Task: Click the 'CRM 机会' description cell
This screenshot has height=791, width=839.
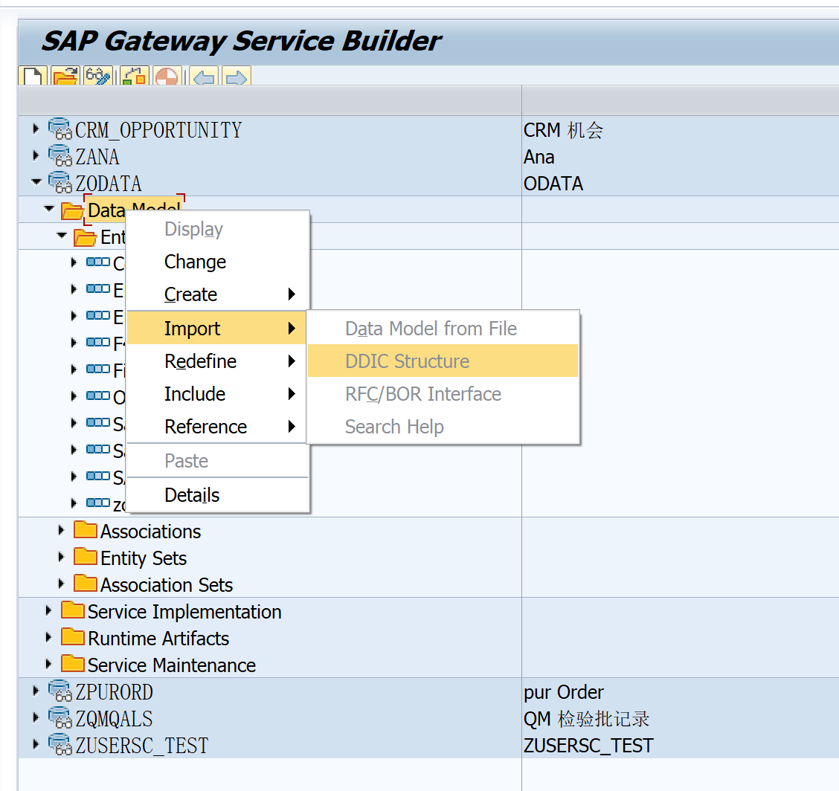Action: point(563,130)
